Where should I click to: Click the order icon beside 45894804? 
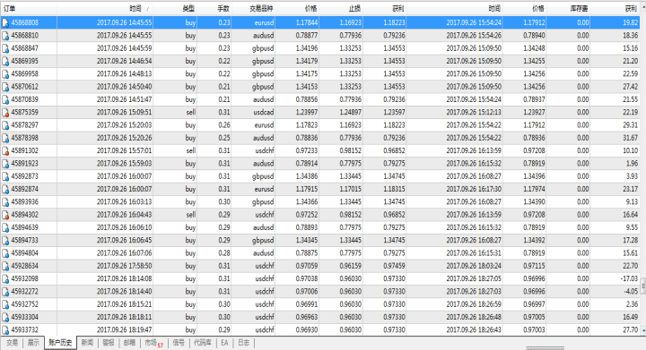(5, 253)
